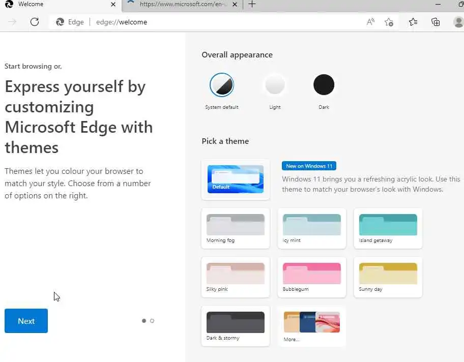Image resolution: width=464 pixels, height=362 pixels.
Task: Click the new tab plus icon
Action: pyautogui.click(x=252, y=4)
